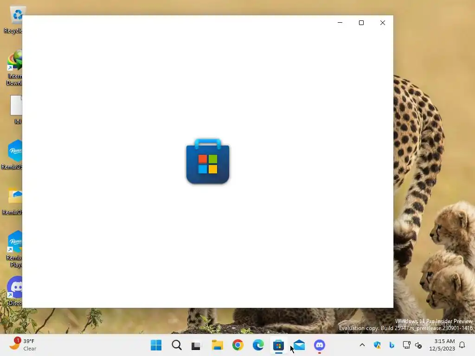Open Task View in the taskbar

(197, 345)
